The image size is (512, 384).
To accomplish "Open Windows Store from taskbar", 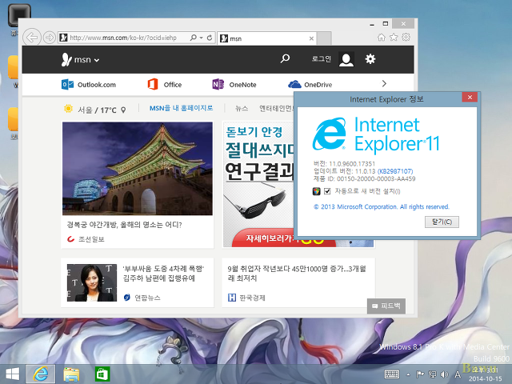I will (x=102, y=374).
